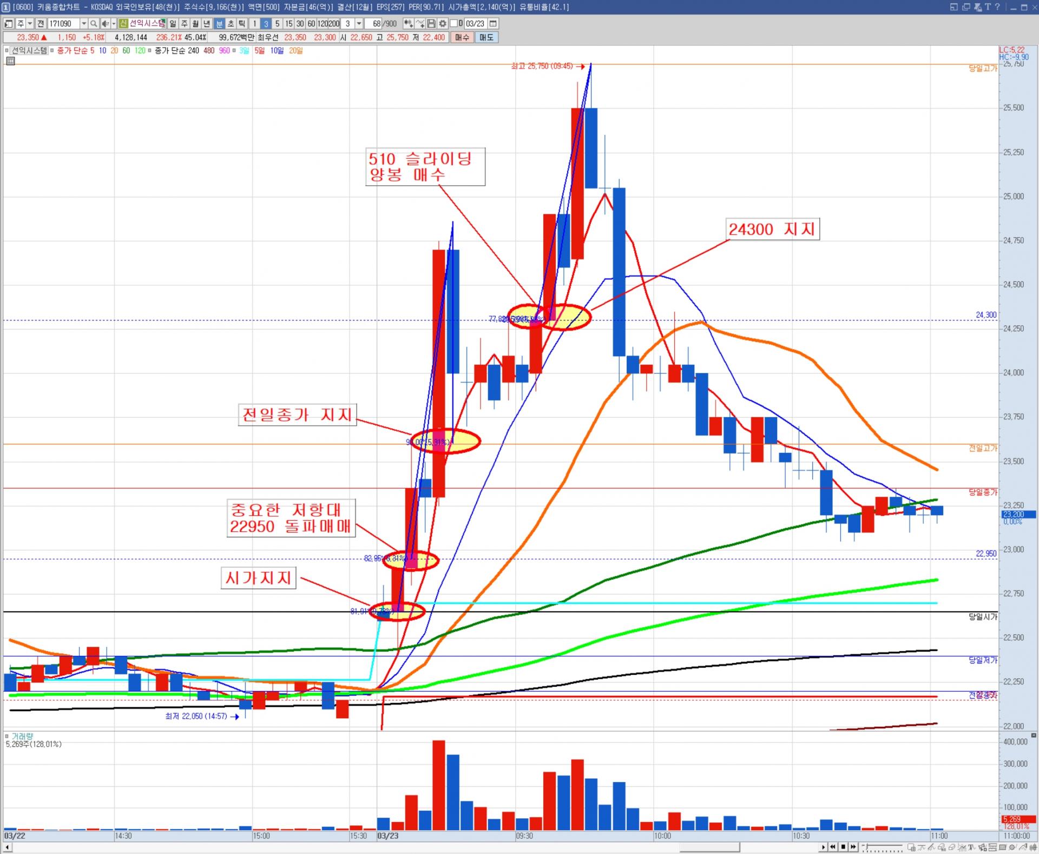Click the stock search magnifier icon
This screenshot has width=1039, height=854.
tap(94, 24)
